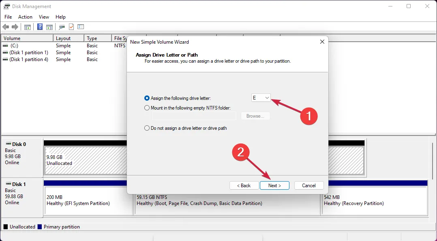Sort by the Layout column header
This screenshot has width=437, height=241.
(x=69, y=38)
